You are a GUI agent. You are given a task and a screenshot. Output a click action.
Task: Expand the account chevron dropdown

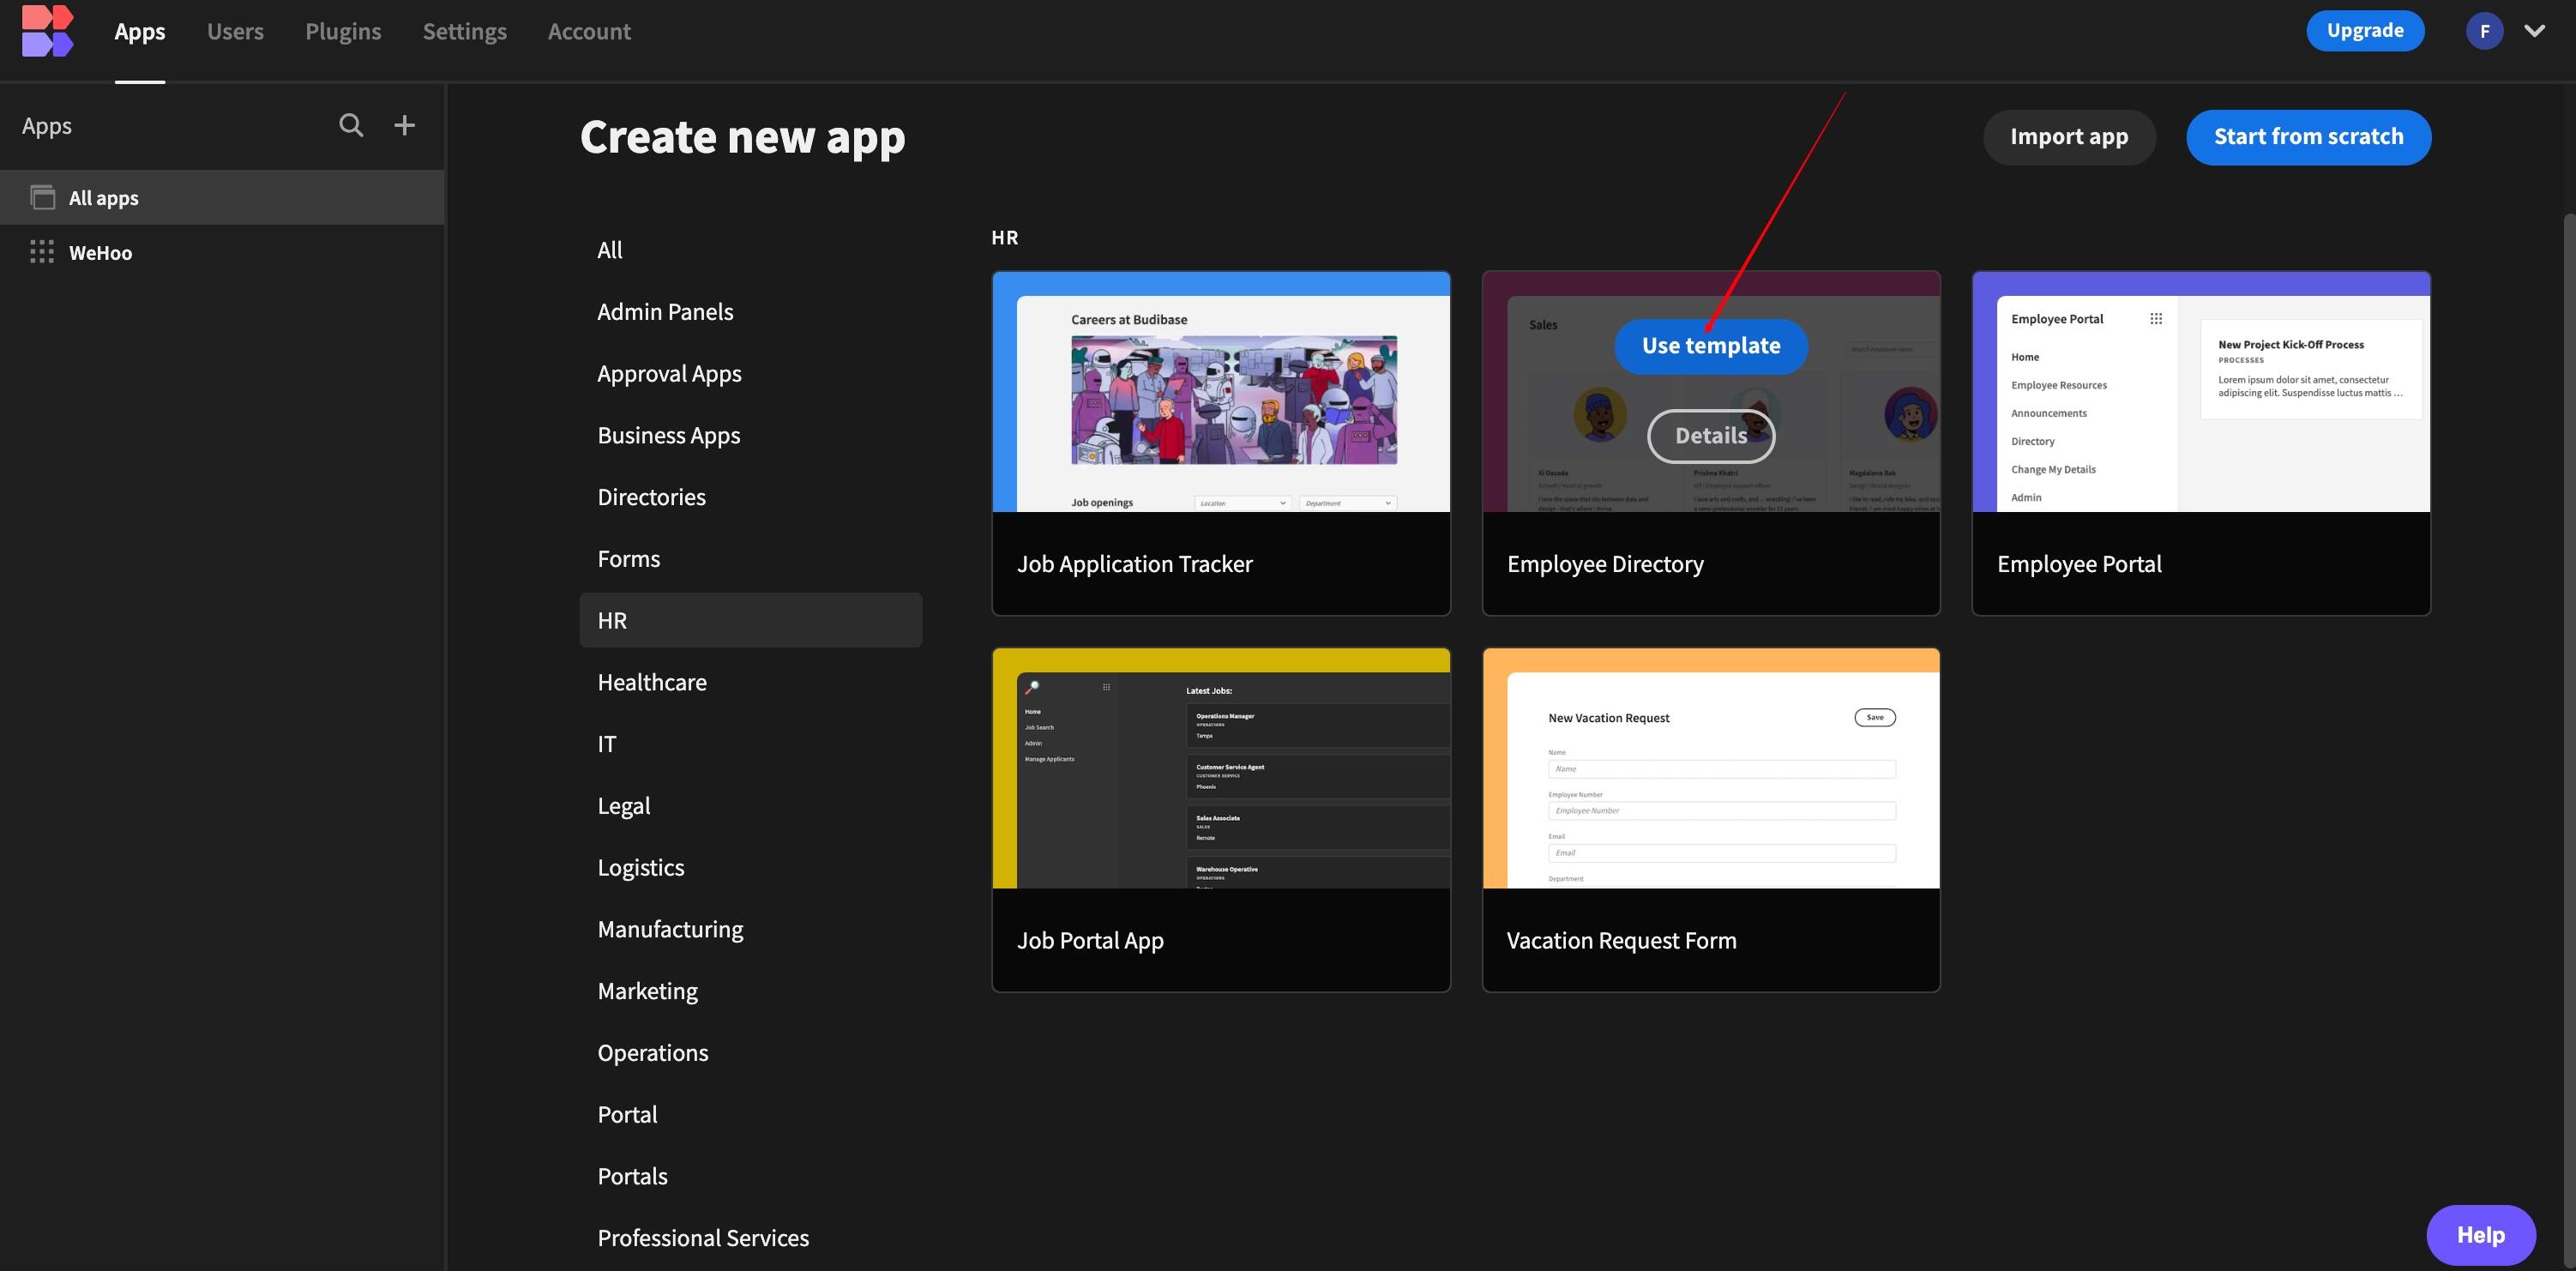click(2534, 31)
